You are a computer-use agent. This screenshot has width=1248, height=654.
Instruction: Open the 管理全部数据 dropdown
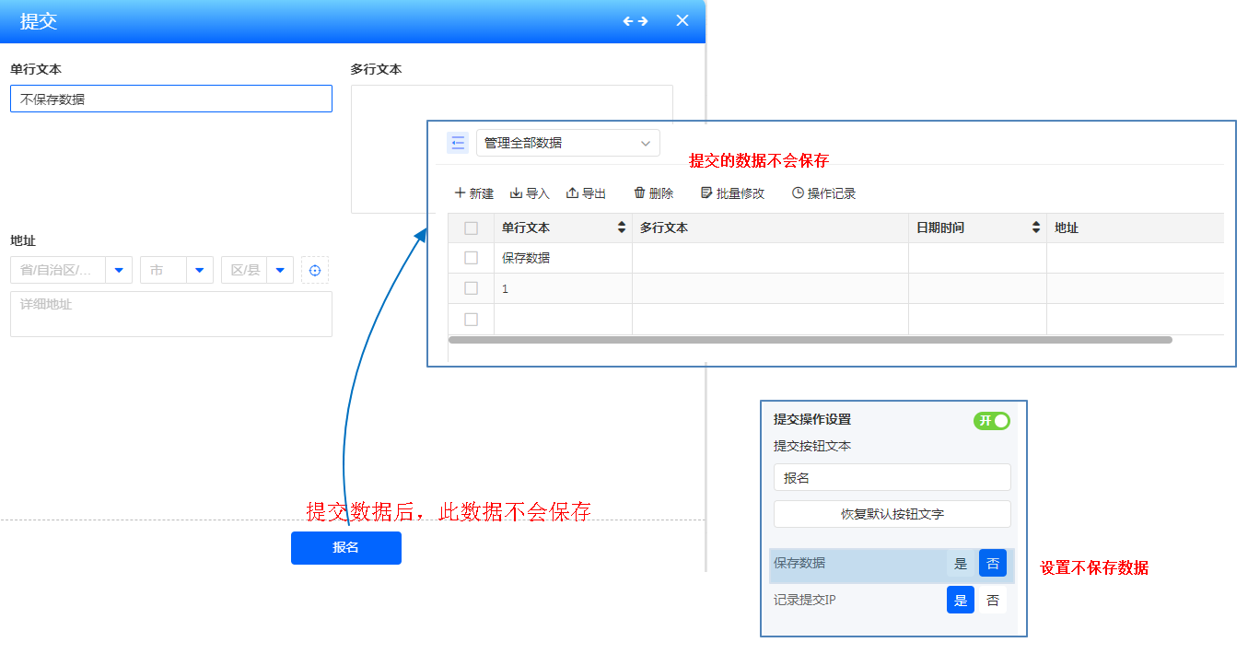pos(567,143)
